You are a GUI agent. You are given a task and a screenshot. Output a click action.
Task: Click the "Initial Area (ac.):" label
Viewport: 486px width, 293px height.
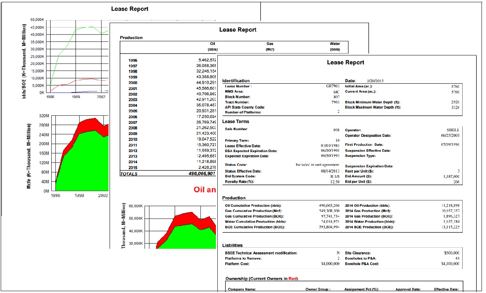[361, 86]
